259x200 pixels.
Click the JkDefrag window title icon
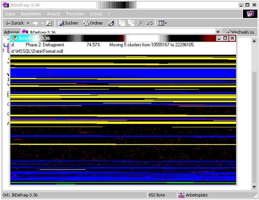click(x=14, y=38)
